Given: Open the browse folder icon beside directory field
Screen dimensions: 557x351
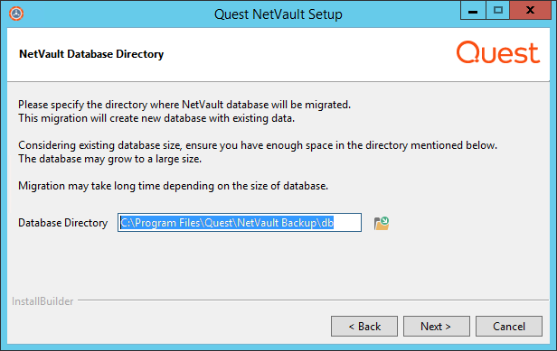Looking at the screenshot, I should [382, 224].
